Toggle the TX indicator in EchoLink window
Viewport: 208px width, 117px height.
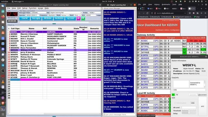pos(177,95)
